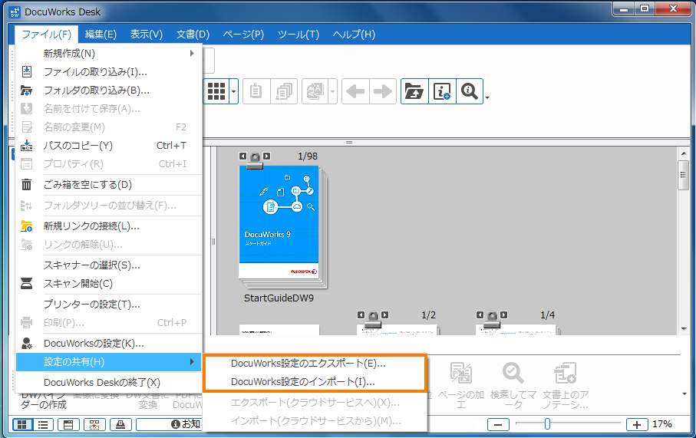Go to next page of StartGuideDW9
This screenshot has width=696, height=438.
pyautogui.click(x=266, y=156)
